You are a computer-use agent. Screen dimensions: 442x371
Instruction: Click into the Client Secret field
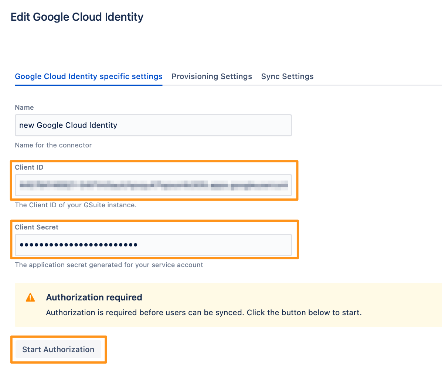tap(153, 245)
